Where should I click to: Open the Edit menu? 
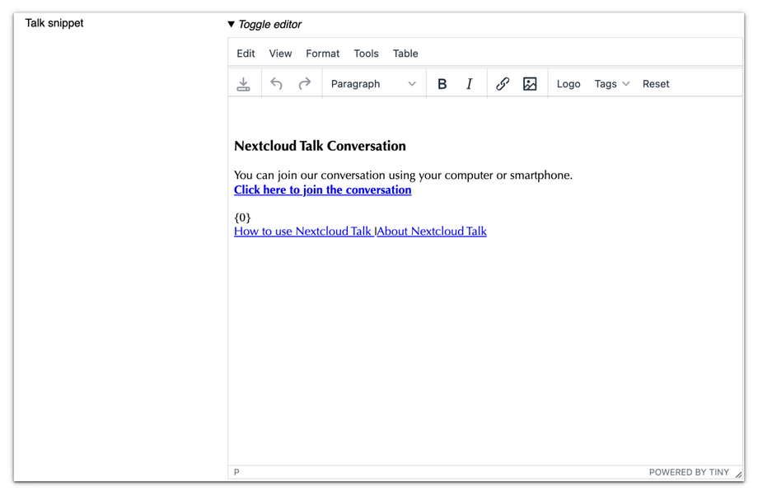coord(246,54)
